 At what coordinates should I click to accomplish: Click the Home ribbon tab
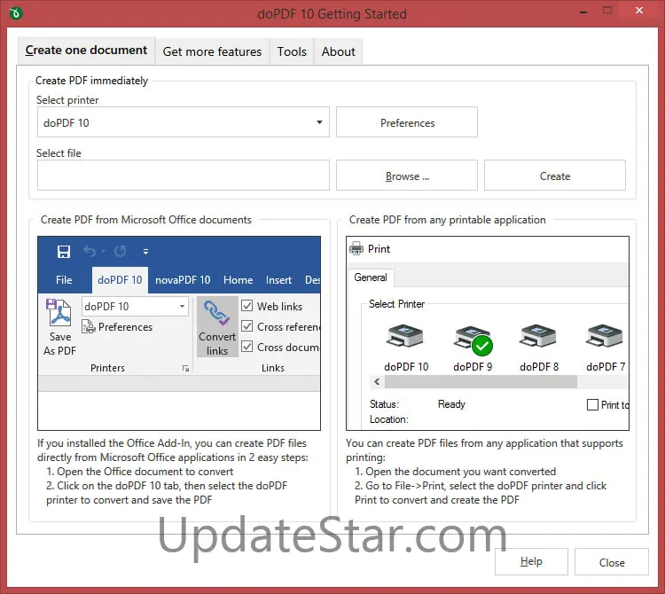238,280
